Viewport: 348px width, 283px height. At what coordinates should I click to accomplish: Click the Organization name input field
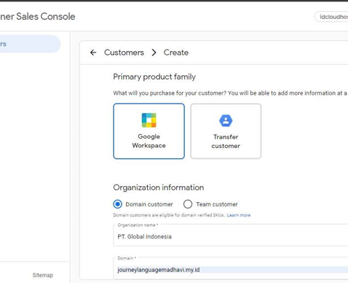(231, 236)
